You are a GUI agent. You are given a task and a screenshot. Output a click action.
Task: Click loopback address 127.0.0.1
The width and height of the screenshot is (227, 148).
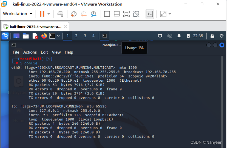[x=49, y=111]
